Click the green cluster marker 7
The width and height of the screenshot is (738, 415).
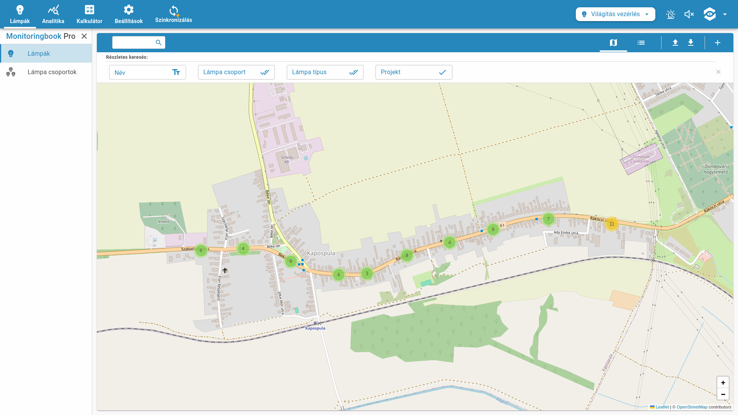(x=549, y=219)
